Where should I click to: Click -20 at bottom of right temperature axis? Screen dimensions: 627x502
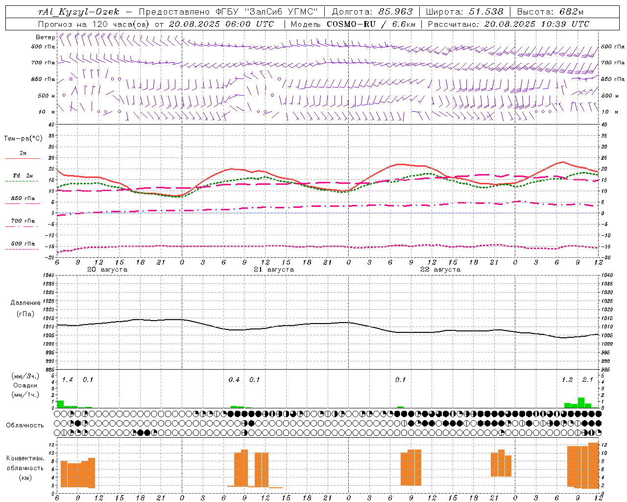pyautogui.click(x=605, y=257)
